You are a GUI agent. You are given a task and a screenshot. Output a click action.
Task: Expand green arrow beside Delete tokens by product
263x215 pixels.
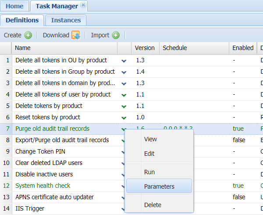[x=124, y=106]
